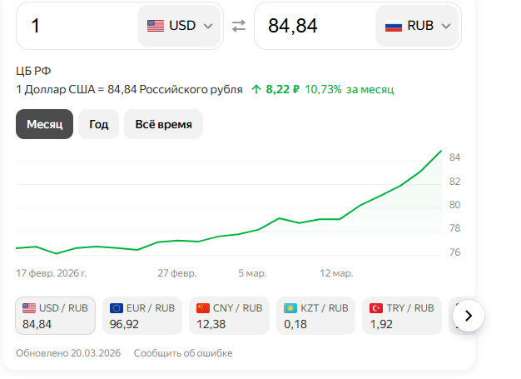521x379 pixels.
Task: Show the Всё время chart period
Action: 163,124
